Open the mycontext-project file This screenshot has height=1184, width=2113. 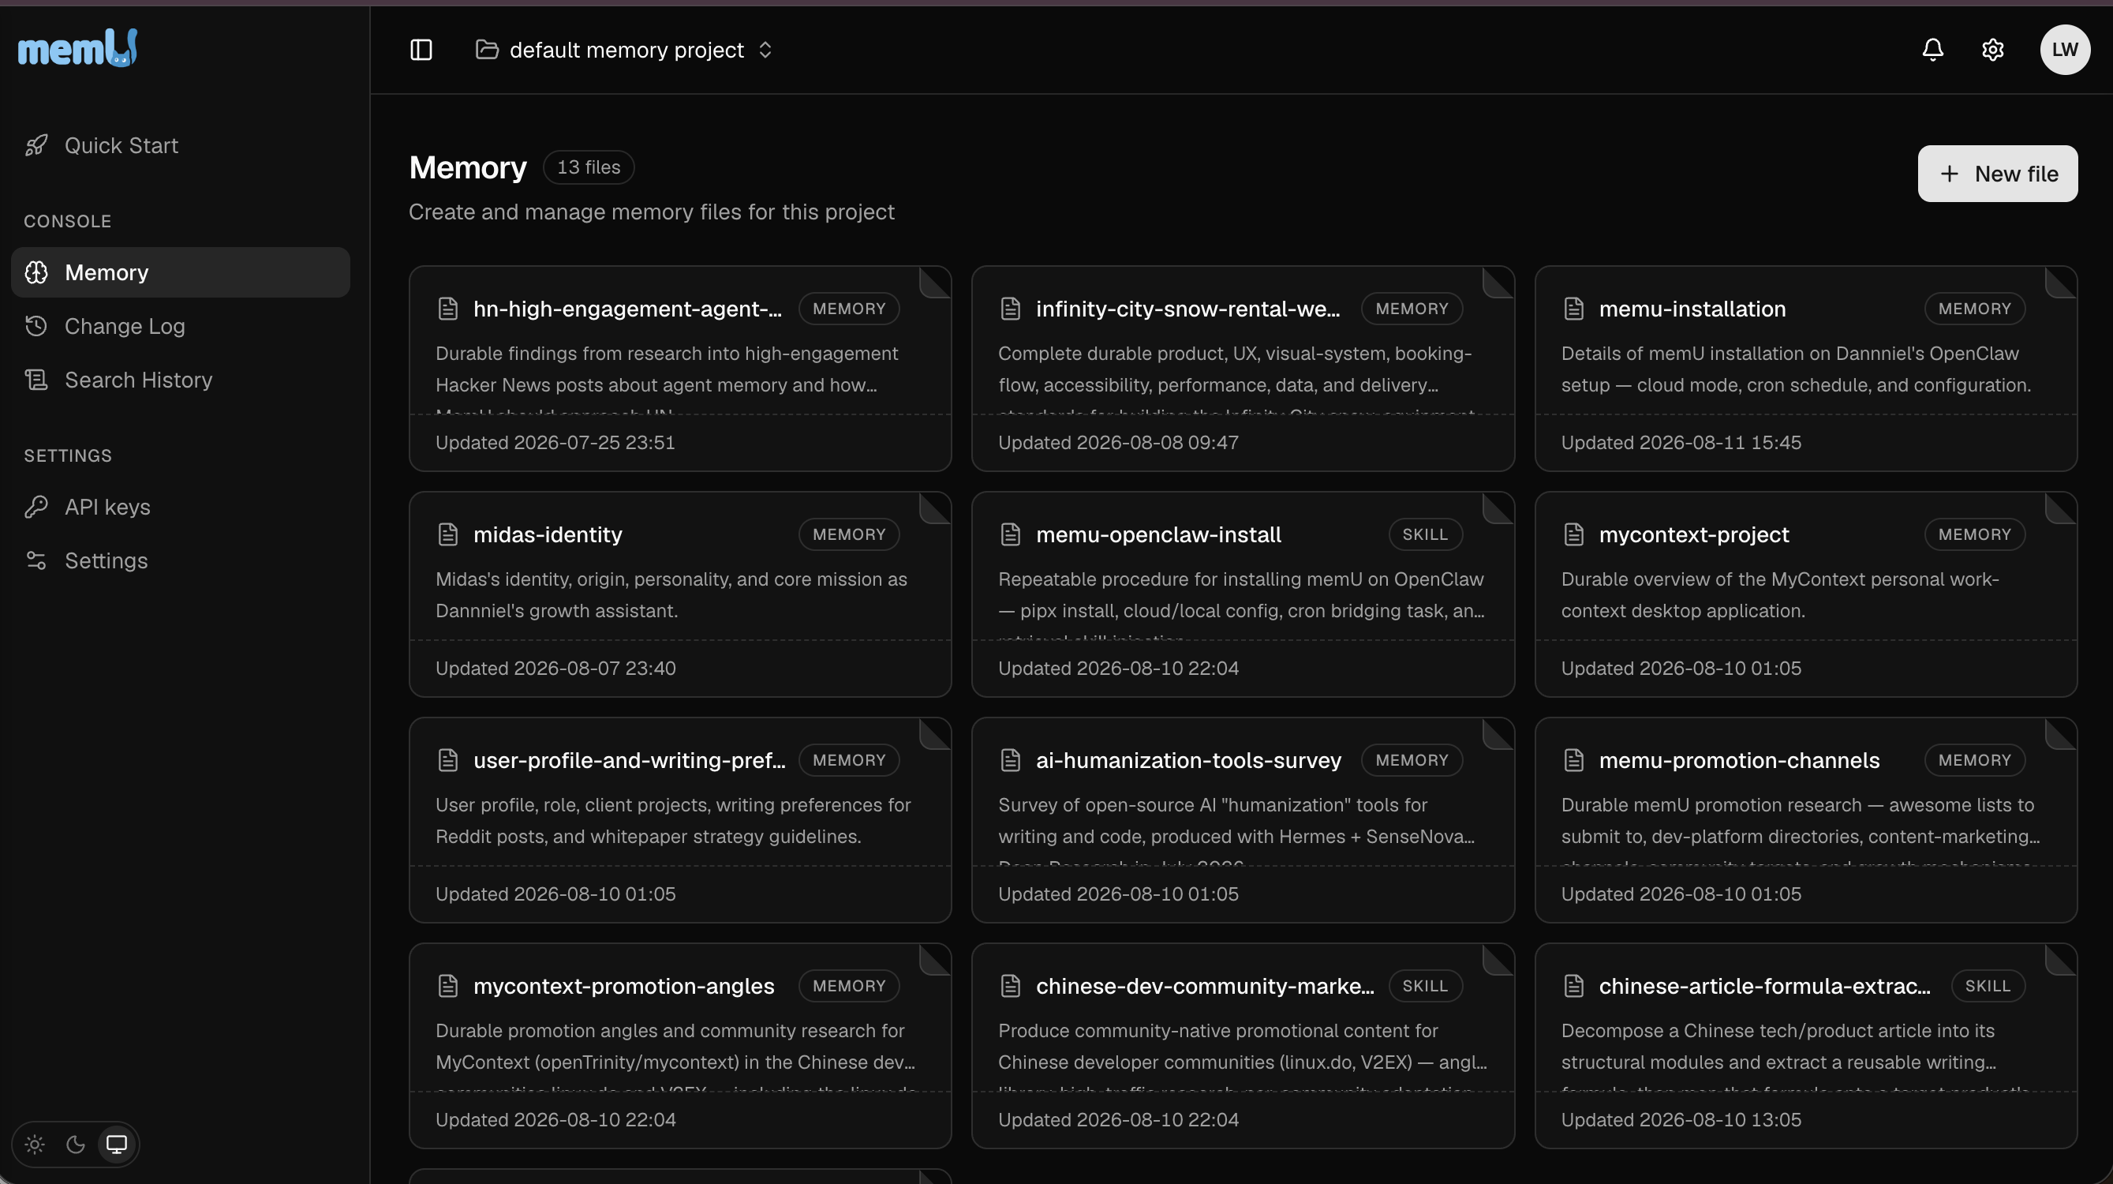point(1805,594)
